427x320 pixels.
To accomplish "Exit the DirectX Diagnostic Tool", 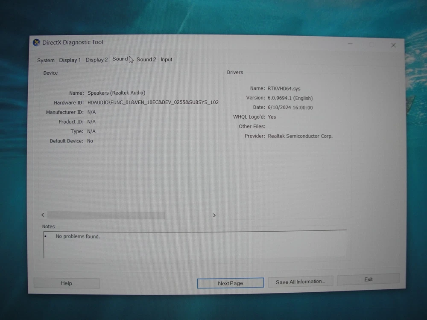I will pos(368,279).
